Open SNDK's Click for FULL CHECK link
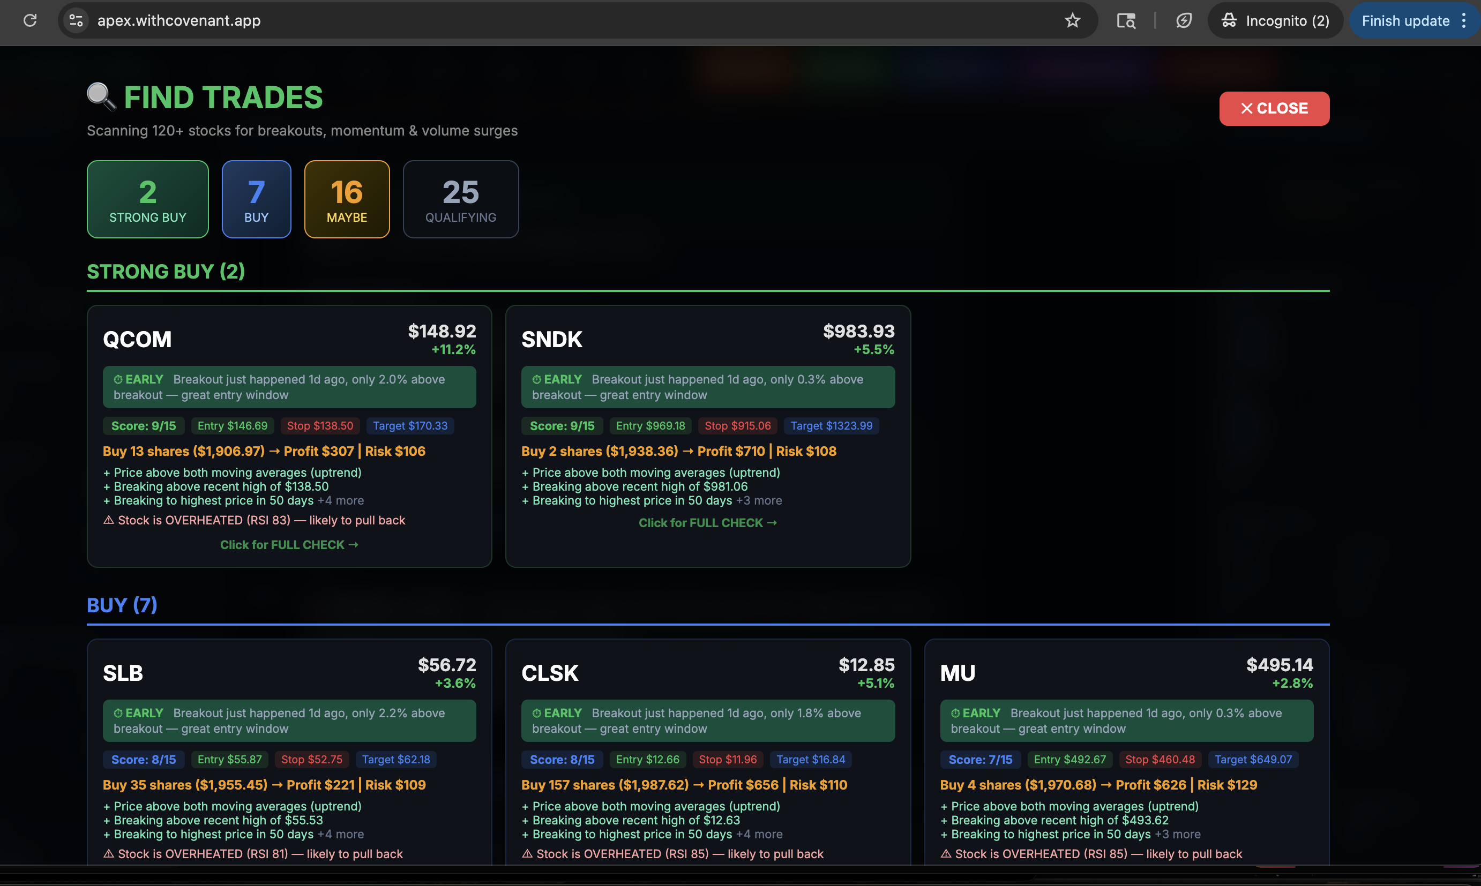Screen dimensions: 1481x886 click(x=708, y=522)
